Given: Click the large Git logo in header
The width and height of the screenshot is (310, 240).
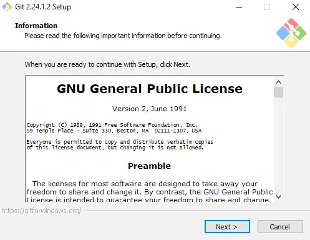Looking at the screenshot, I should pyautogui.click(x=291, y=33).
